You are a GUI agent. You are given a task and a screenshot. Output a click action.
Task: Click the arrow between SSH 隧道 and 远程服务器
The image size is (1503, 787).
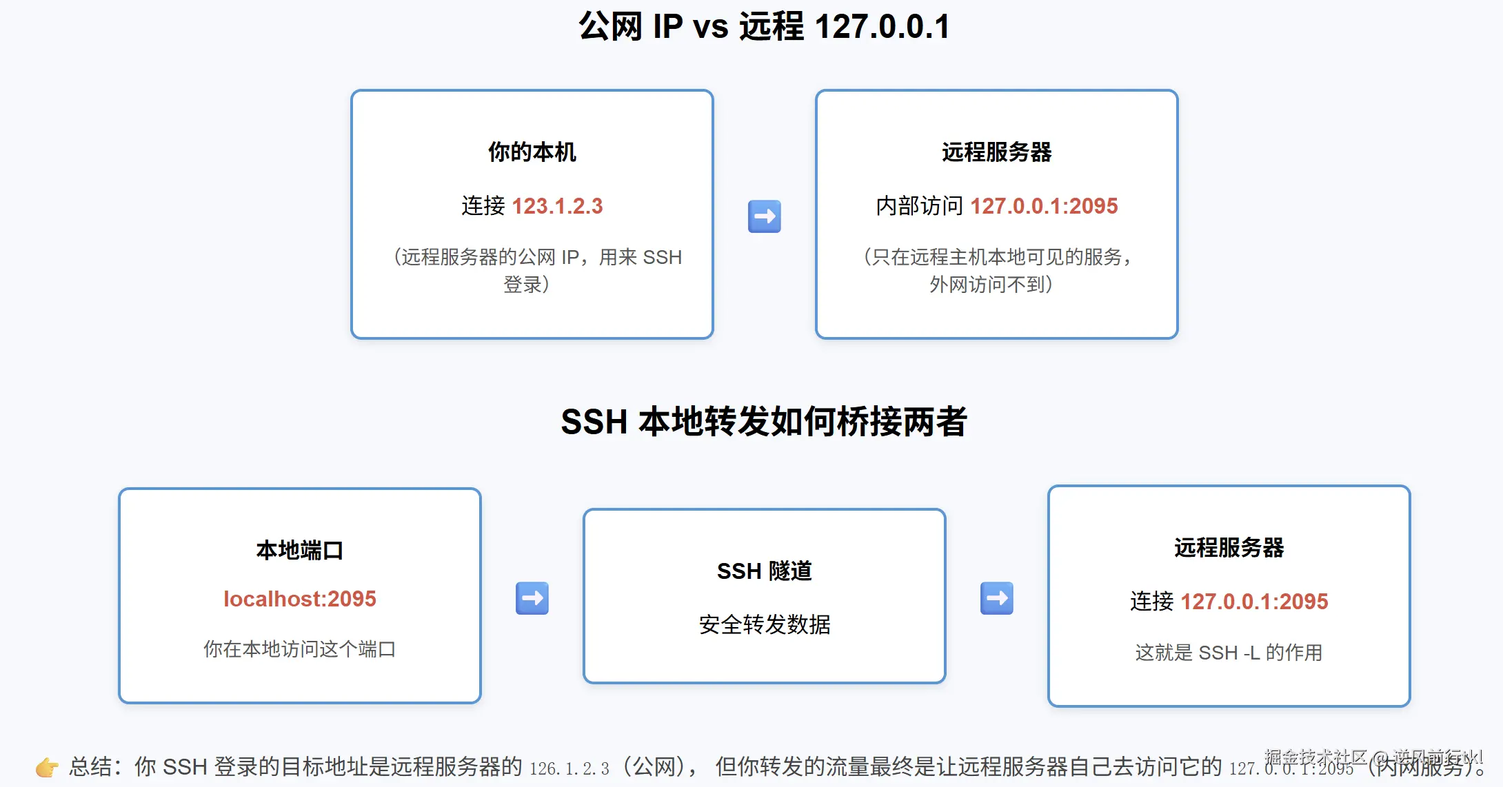click(x=996, y=598)
